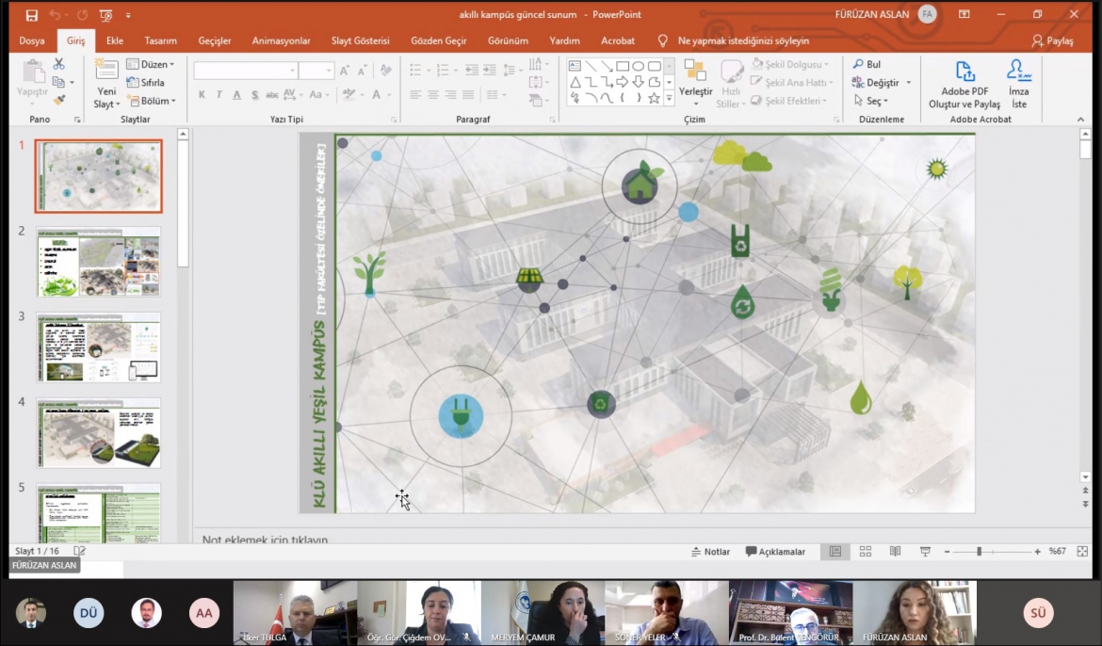1102x646 pixels.
Task: Switch to the Tasarım tab
Action: click(160, 40)
